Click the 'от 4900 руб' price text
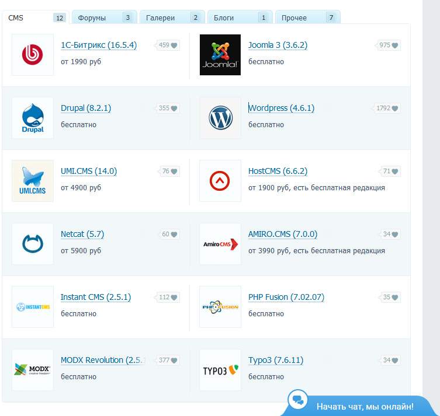The image size is (440, 416). 81,188
